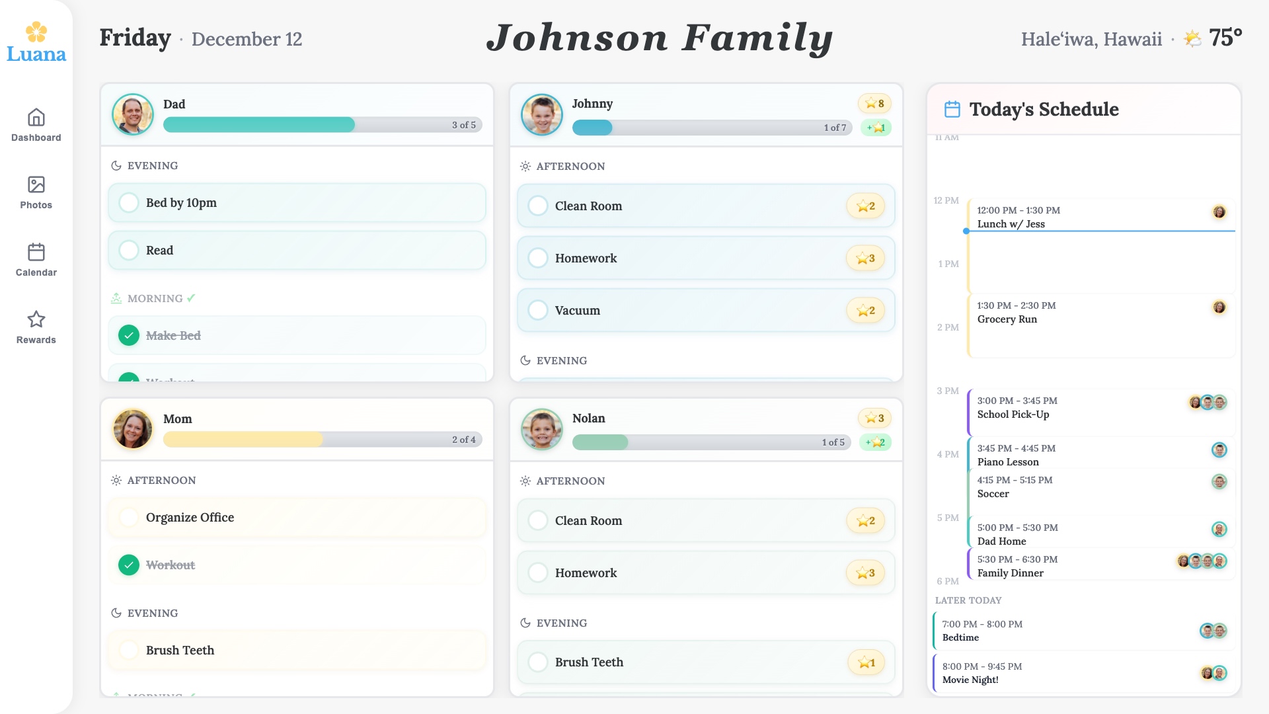Click the Luana flower logo
The width and height of the screenshot is (1269, 714).
click(x=36, y=30)
